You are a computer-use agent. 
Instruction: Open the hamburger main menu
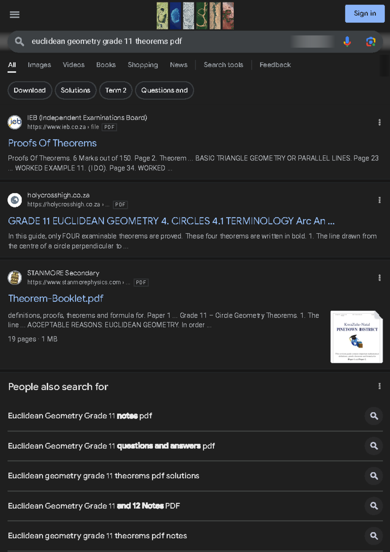[x=15, y=15]
